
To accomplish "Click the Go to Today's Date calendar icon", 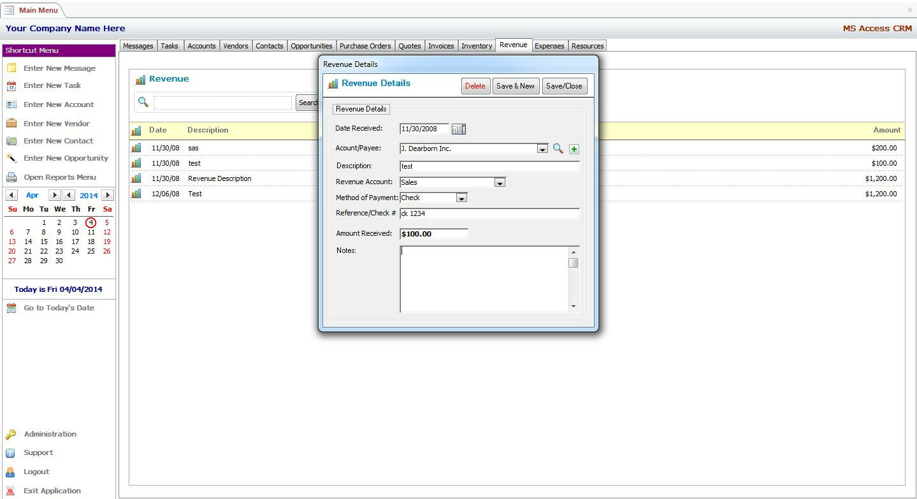I will pos(11,308).
